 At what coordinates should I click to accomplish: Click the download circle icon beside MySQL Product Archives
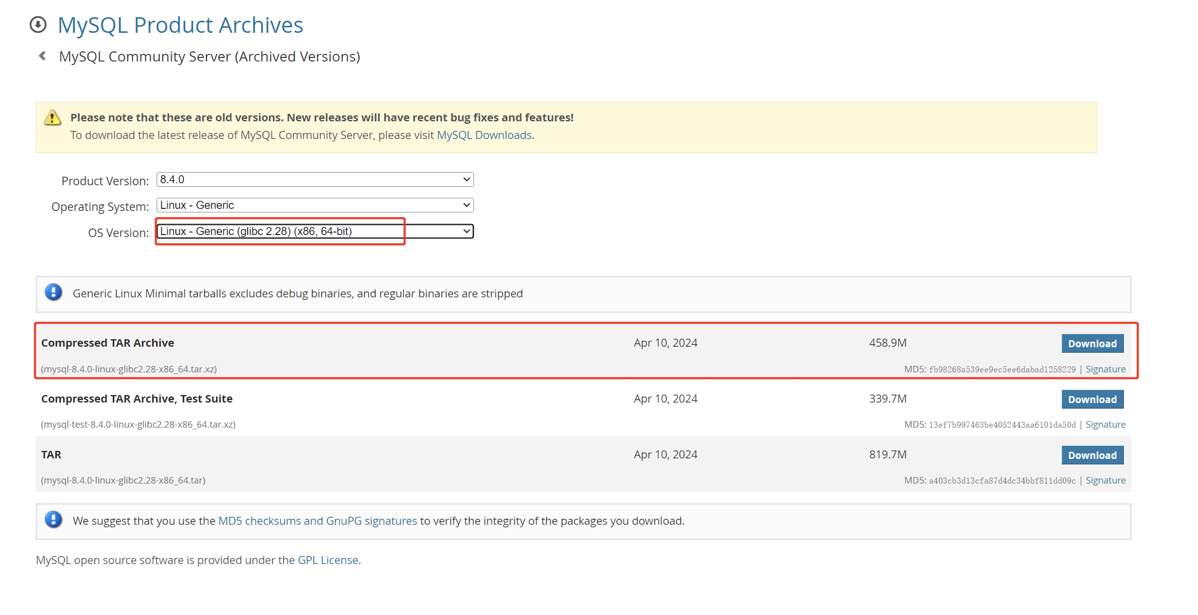click(38, 25)
